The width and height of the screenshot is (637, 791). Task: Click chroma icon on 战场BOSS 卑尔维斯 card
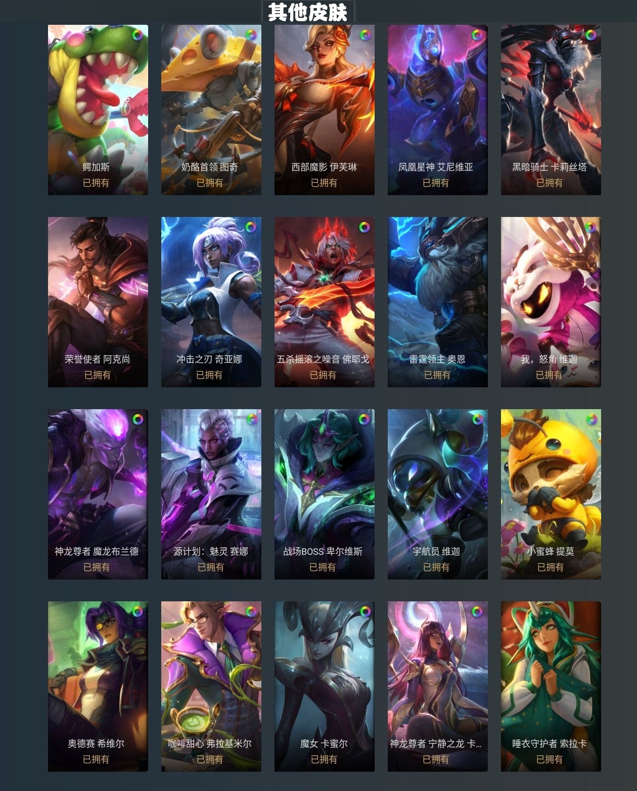364,419
